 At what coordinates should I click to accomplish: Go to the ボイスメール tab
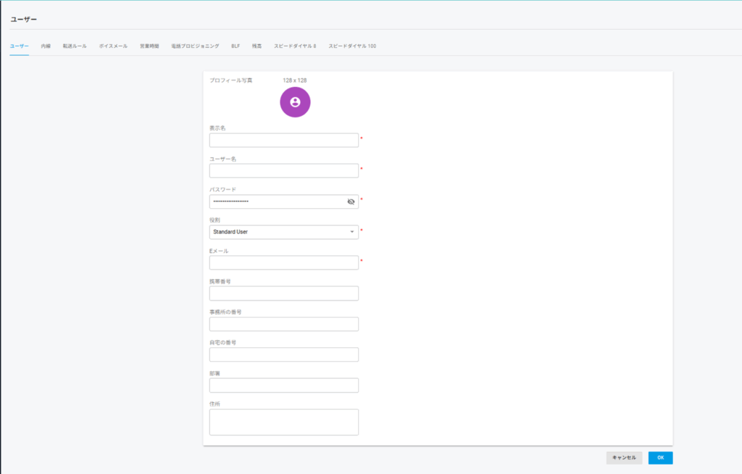coord(113,46)
